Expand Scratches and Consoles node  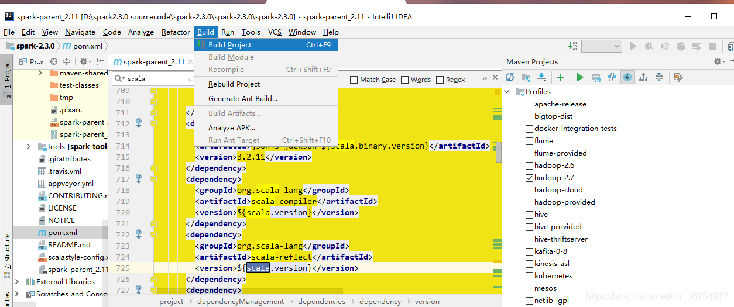coord(16,294)
